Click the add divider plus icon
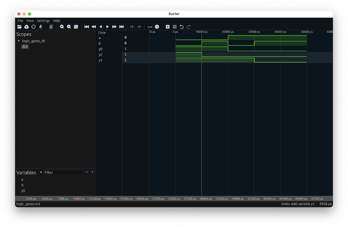This screenshot has width=348, height=227. [167, 27]
